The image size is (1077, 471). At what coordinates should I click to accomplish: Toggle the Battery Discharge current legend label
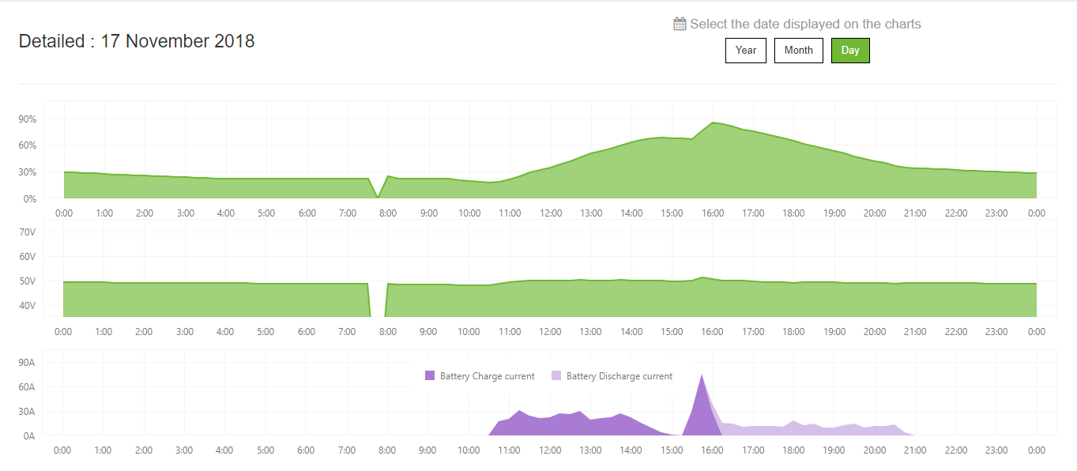(x=619, y=376)
